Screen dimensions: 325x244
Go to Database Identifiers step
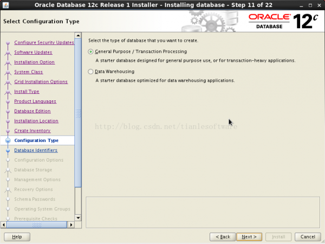(36, 150)
